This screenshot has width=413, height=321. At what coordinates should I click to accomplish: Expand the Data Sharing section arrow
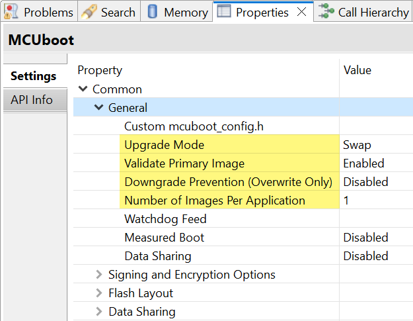[98, 312]
